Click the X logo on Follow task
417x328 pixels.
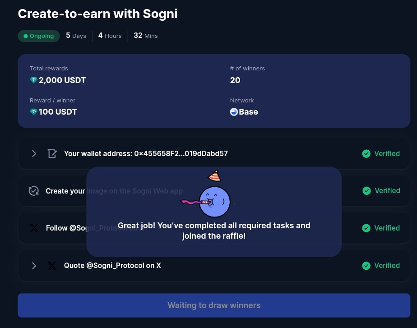[34, 228]
